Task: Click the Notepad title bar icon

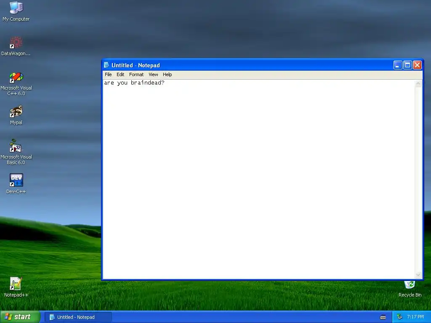Action: click(106, 65)
